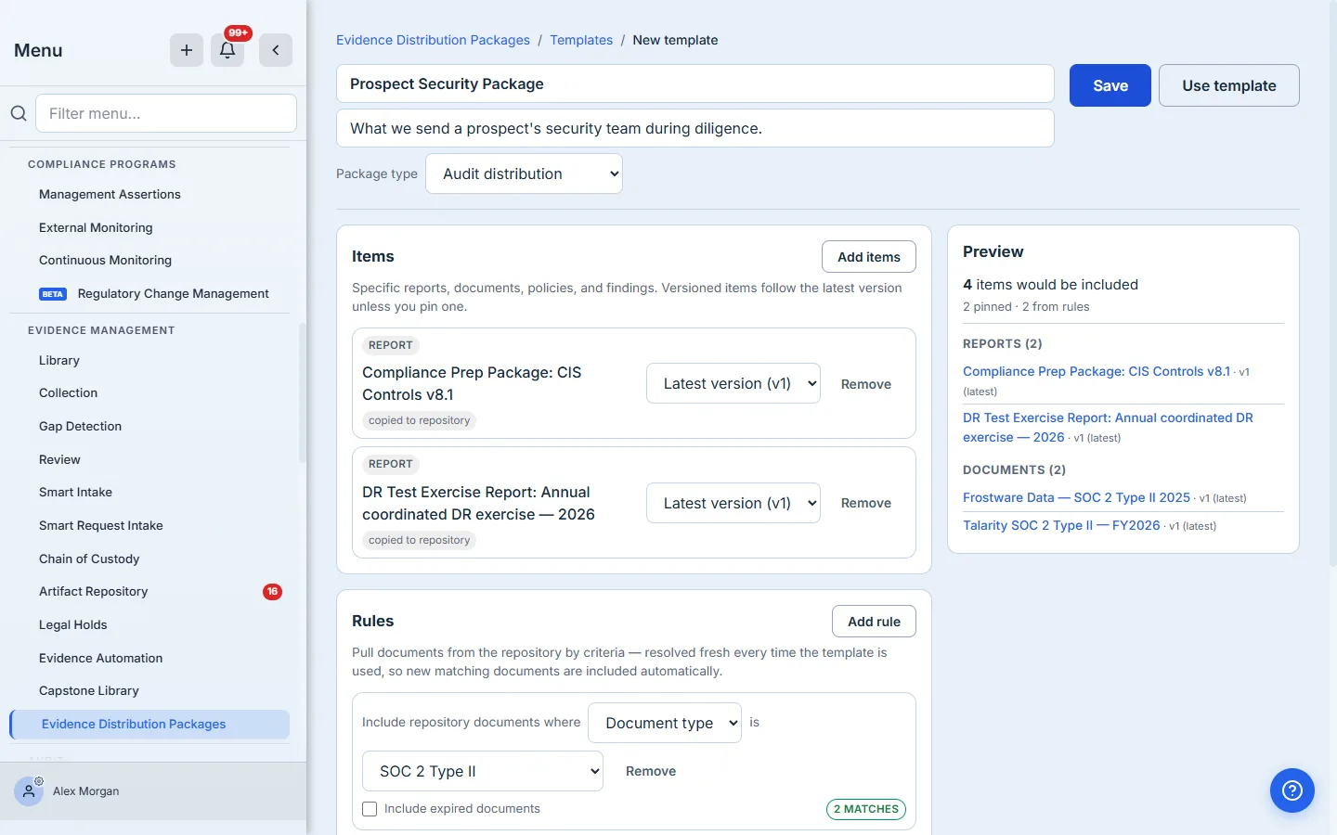The width and height of the screenshot is (1337, 835).
Task: Open Frostware Data SOC 2 Type II 2025 link
Action: [x=1076, y=497]
